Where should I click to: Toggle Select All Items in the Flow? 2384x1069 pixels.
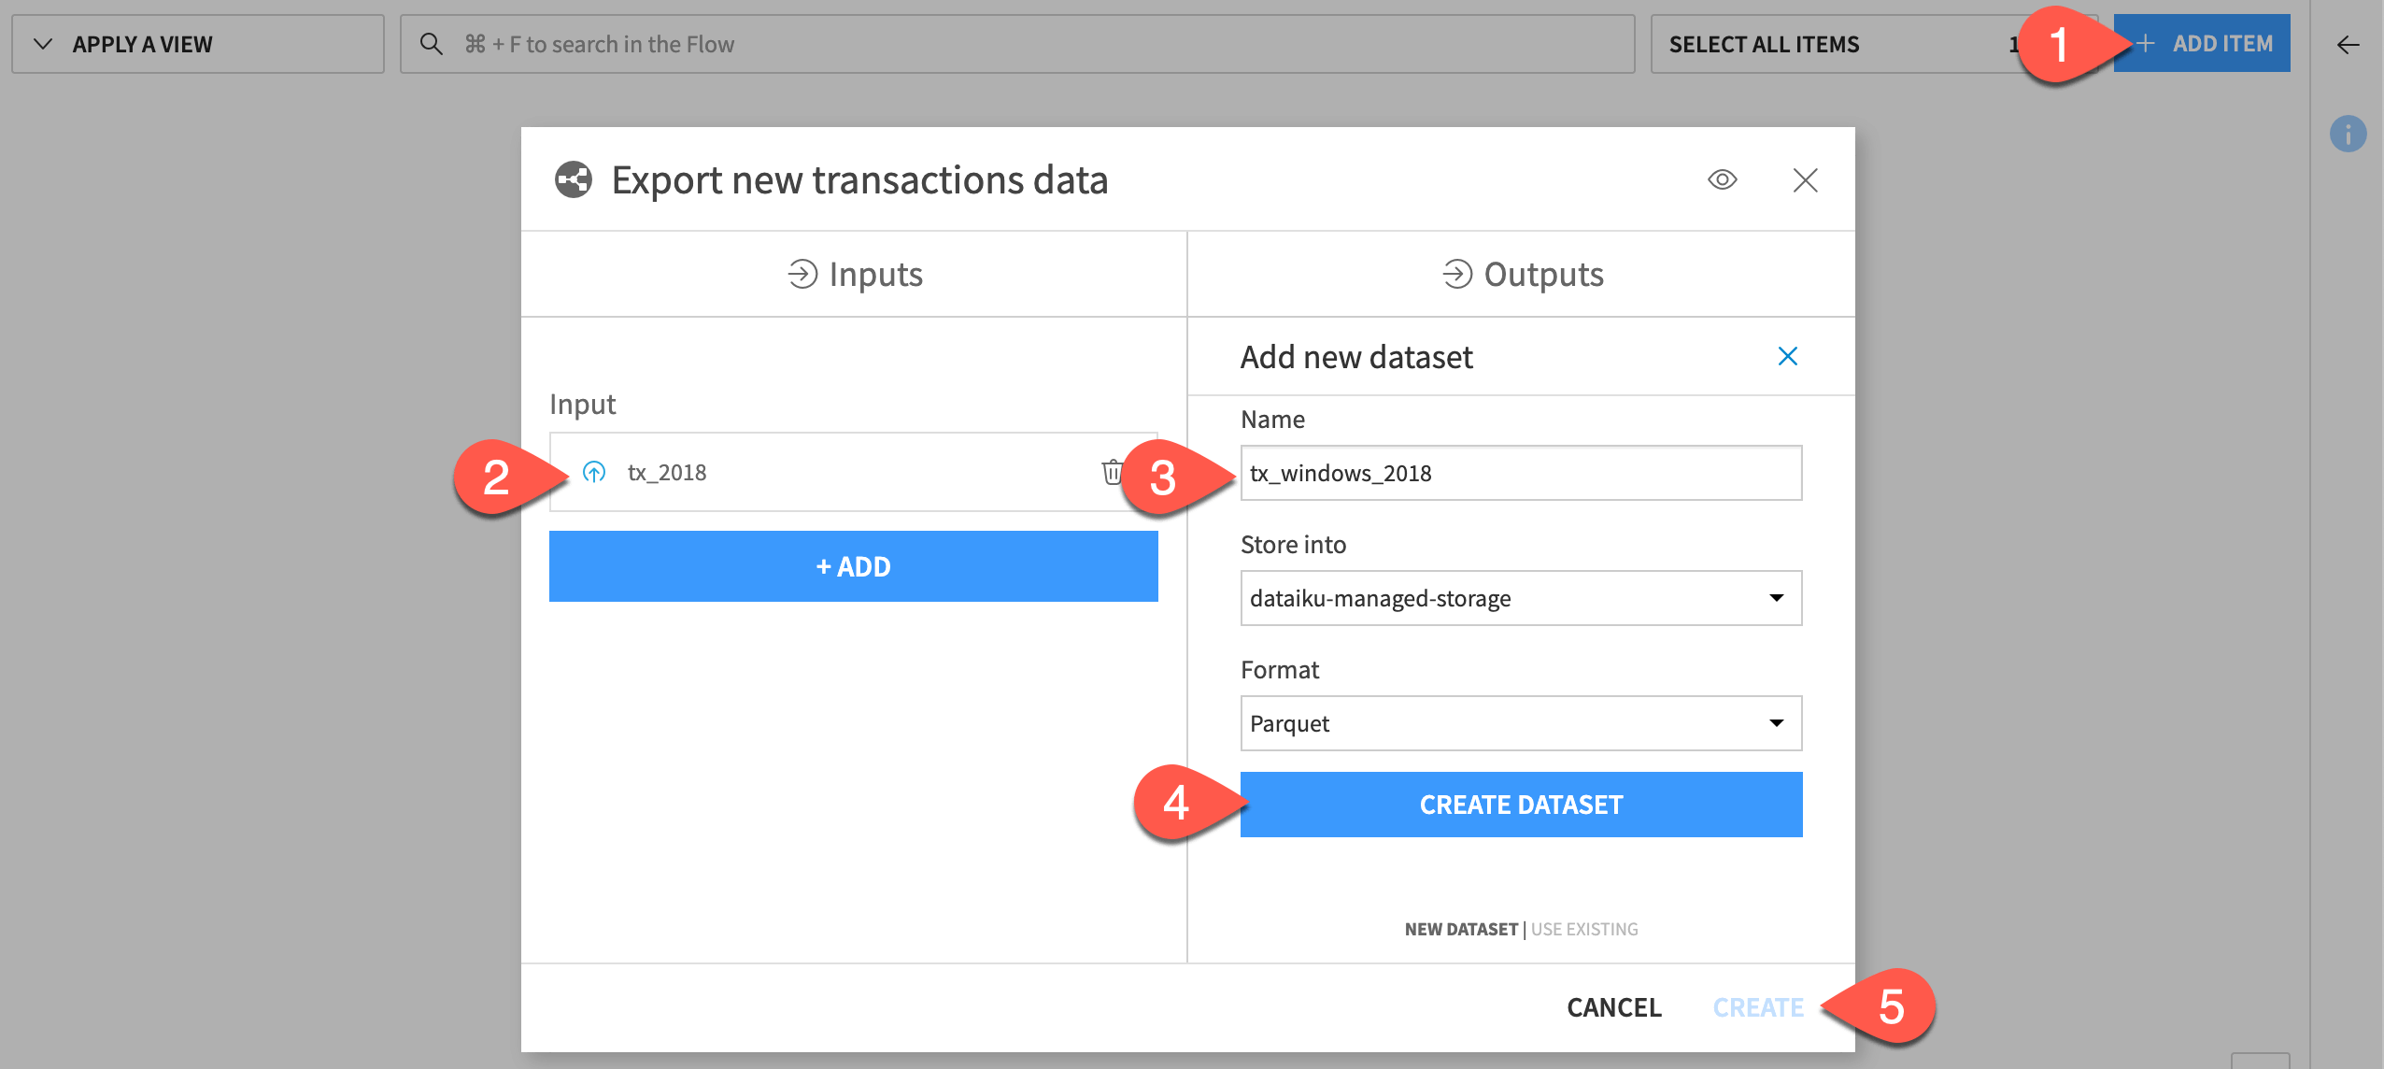[1766, 43]
